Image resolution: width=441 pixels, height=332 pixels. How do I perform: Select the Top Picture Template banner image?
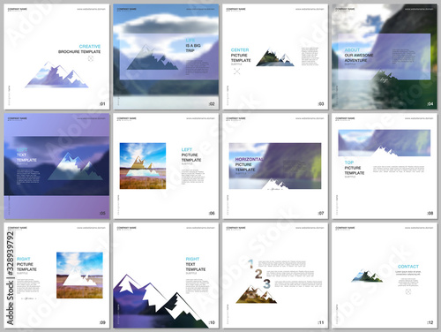coord(385,143)
